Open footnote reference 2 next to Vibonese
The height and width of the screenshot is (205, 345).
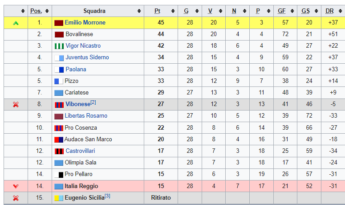pyautogui.click(x=93, y=102)
